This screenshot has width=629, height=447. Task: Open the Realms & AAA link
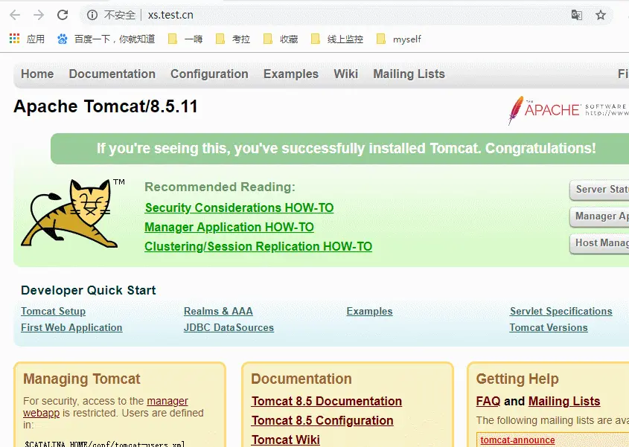coord(218,311)
